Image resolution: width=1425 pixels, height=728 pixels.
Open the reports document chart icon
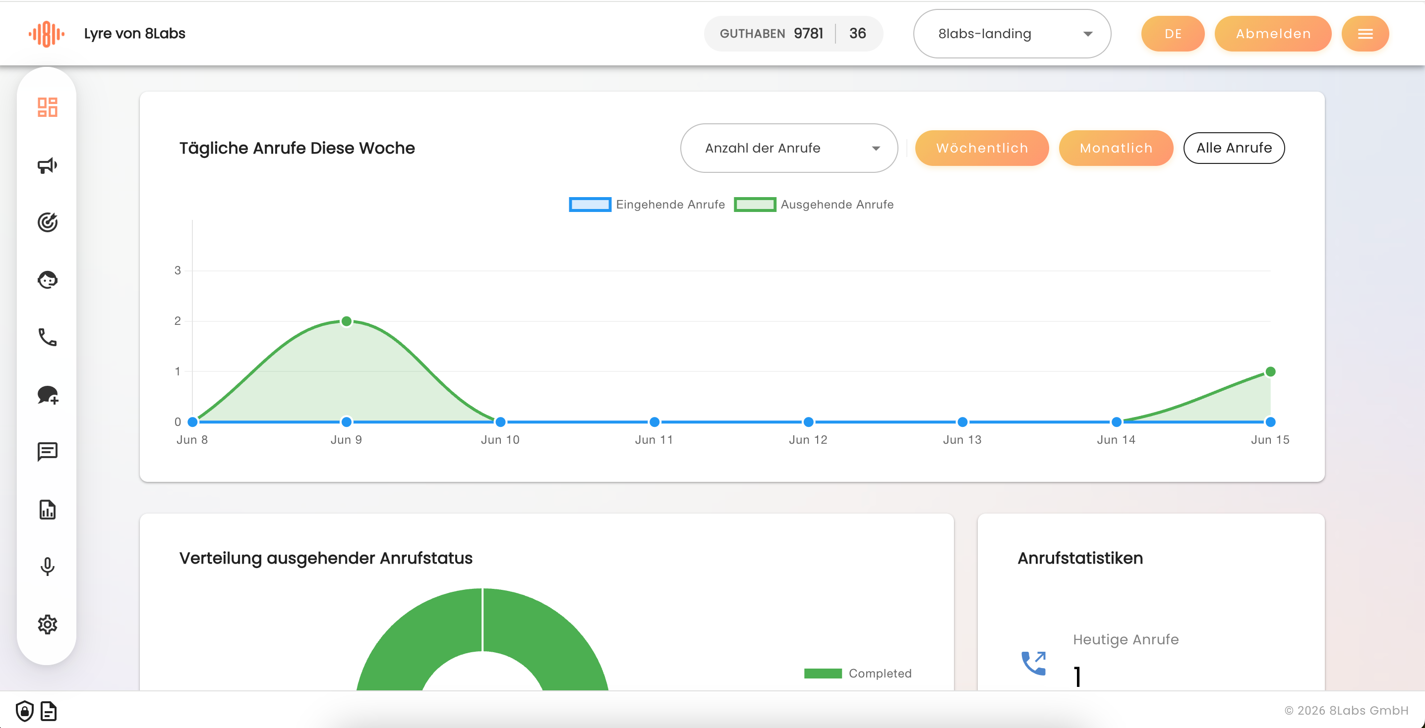[x=48, y=509]
